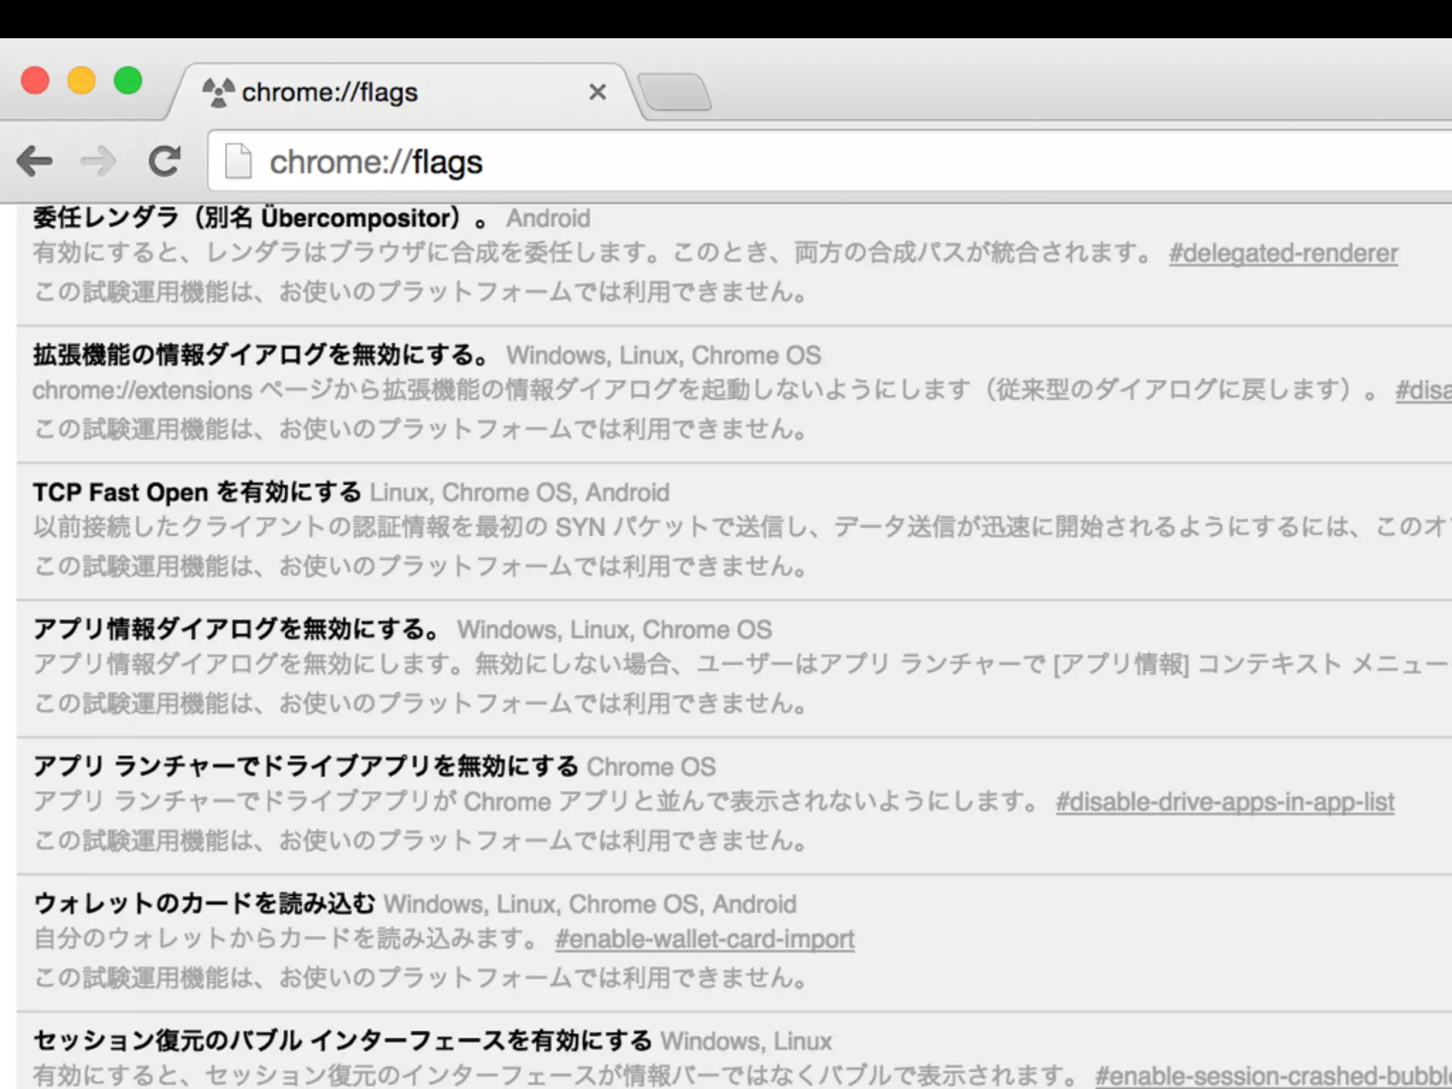Close the chrome://flags tab
Screen dimensions: 1452x1089
click(x=598, y=92)
